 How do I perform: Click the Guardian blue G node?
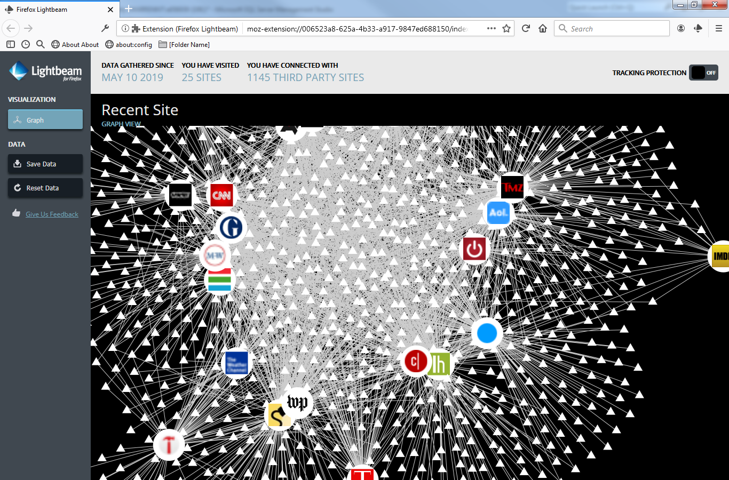(231, 227)
